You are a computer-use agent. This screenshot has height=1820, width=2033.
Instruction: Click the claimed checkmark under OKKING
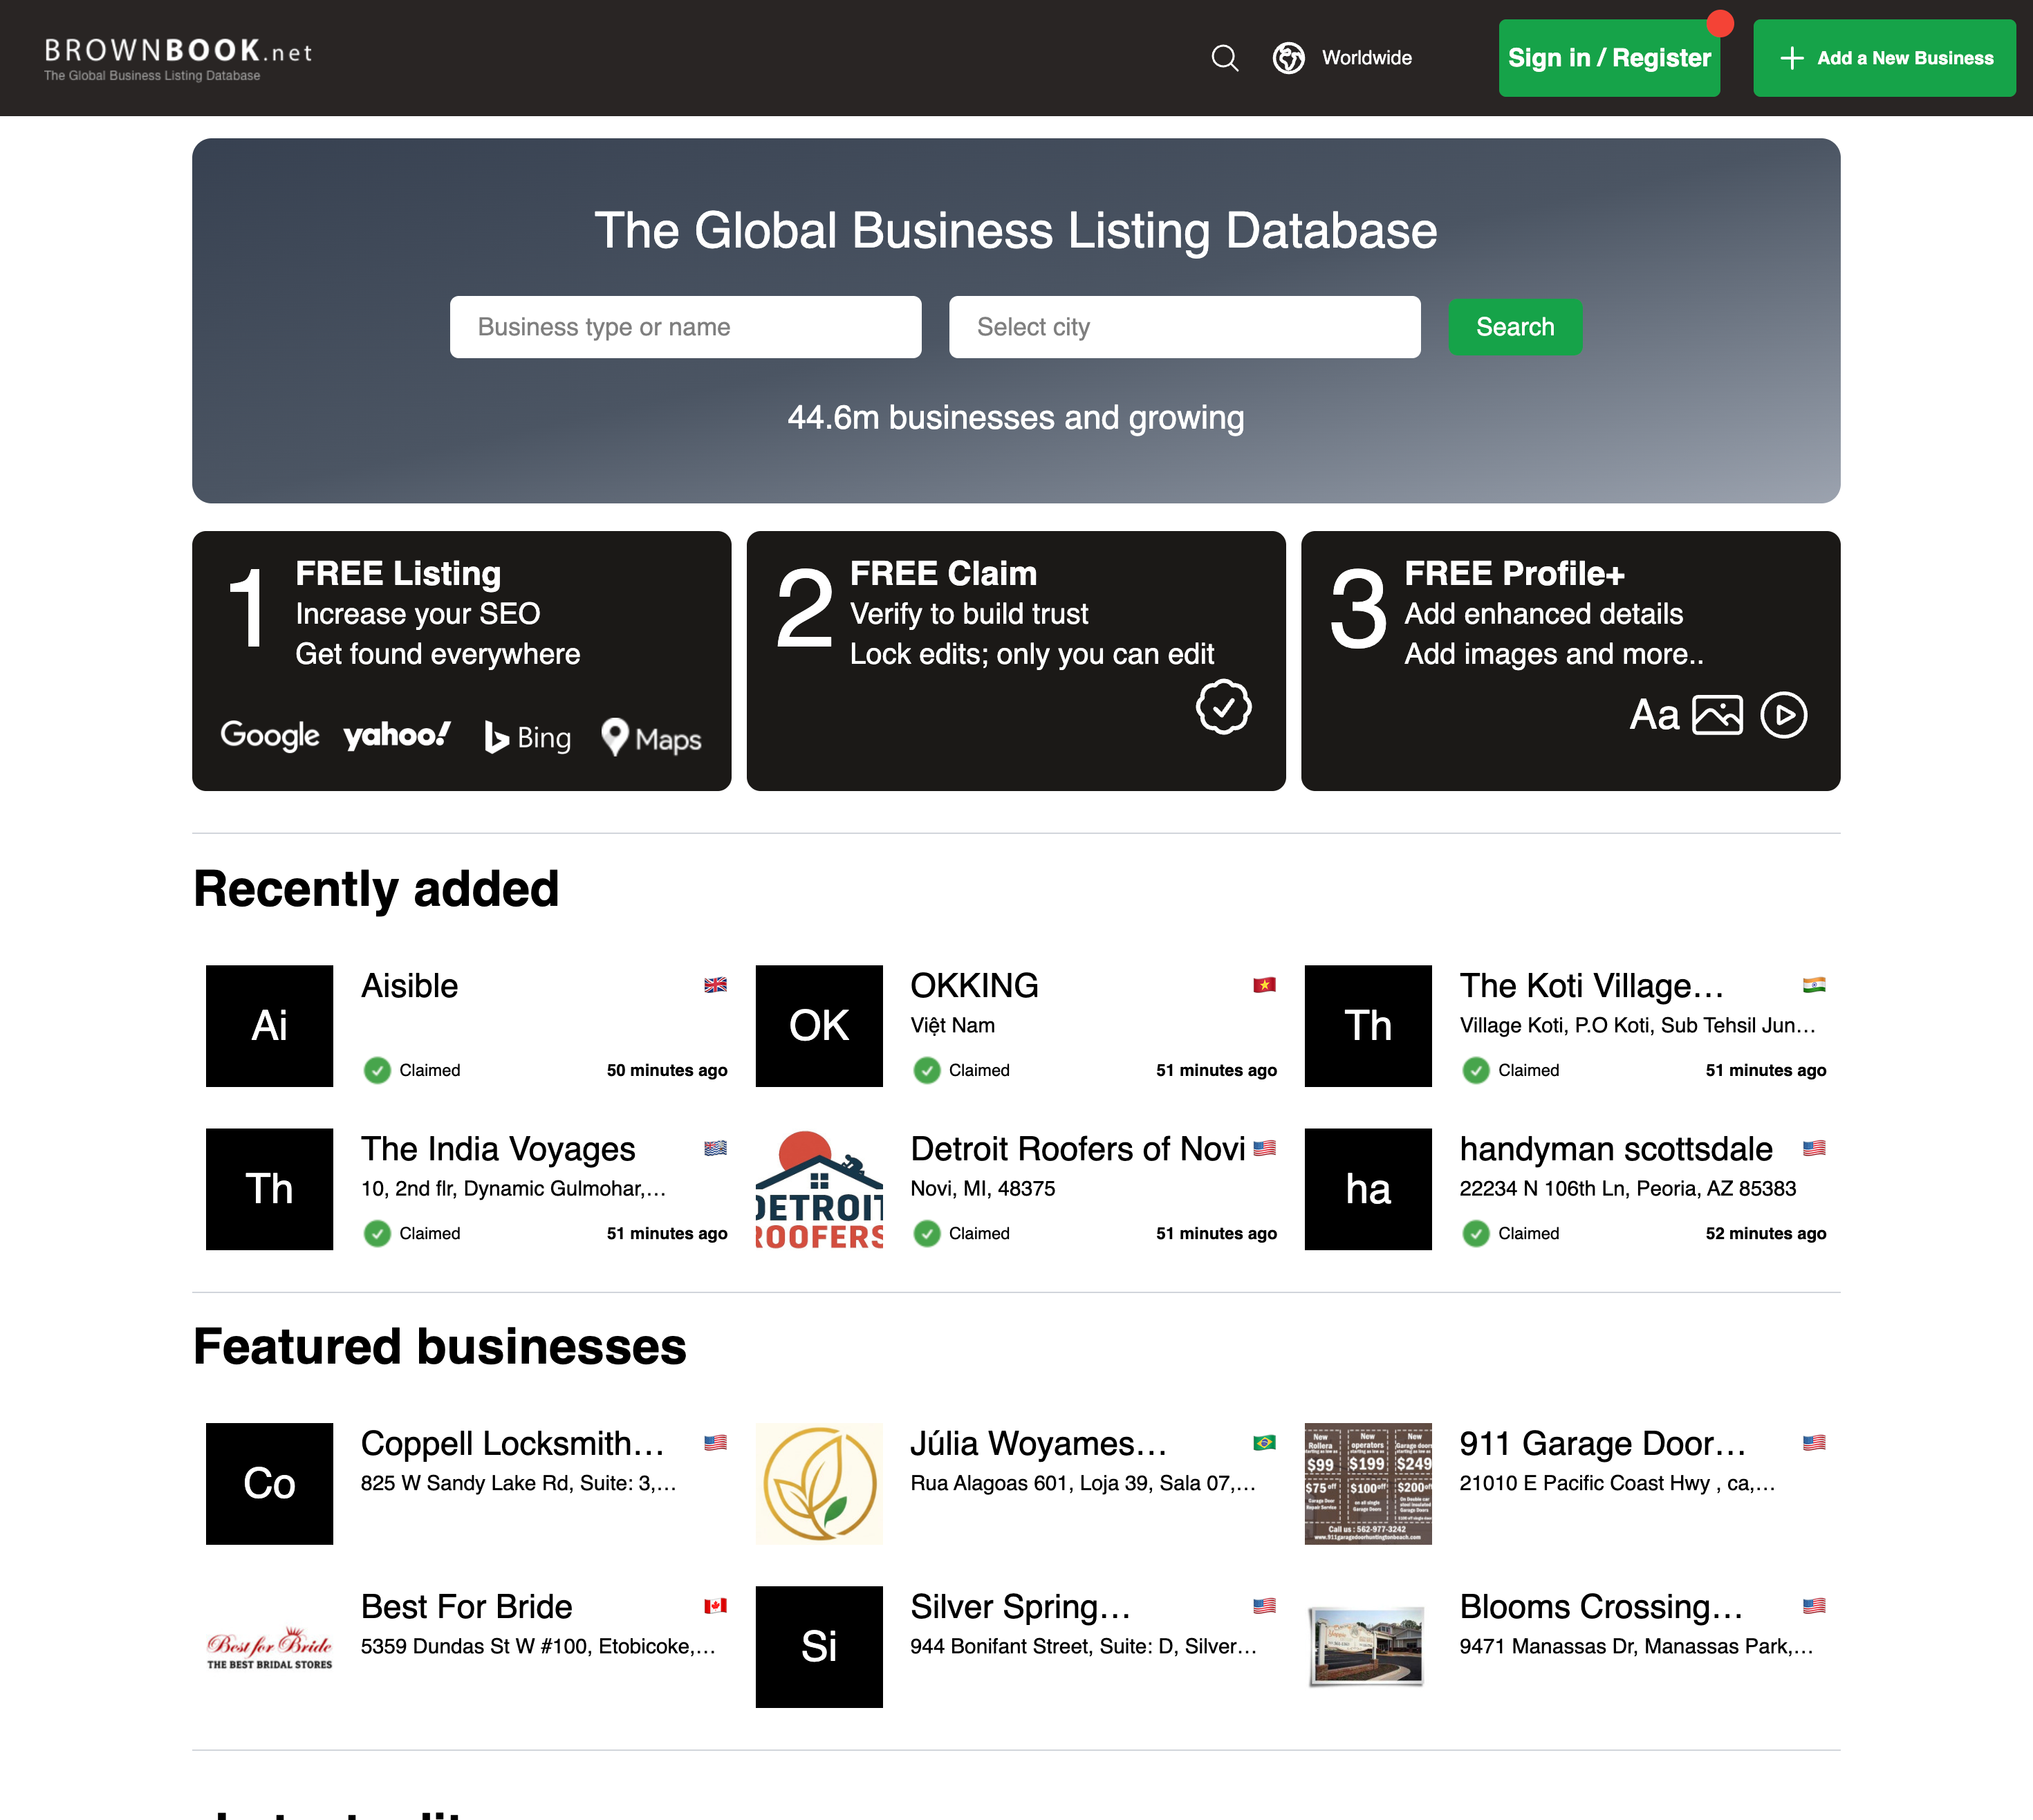pyautogui.click(x=927, y=1070)
